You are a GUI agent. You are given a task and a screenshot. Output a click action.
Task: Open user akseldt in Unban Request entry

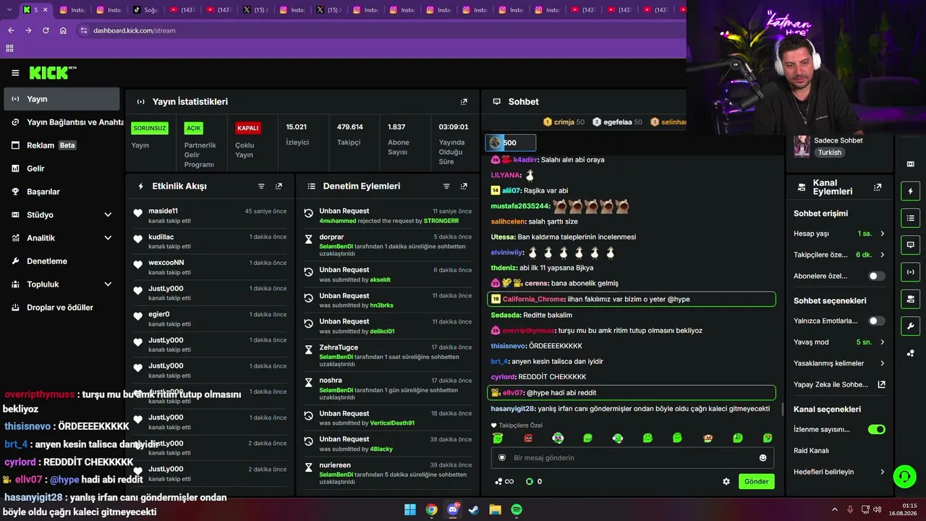(x=381, y=279)
